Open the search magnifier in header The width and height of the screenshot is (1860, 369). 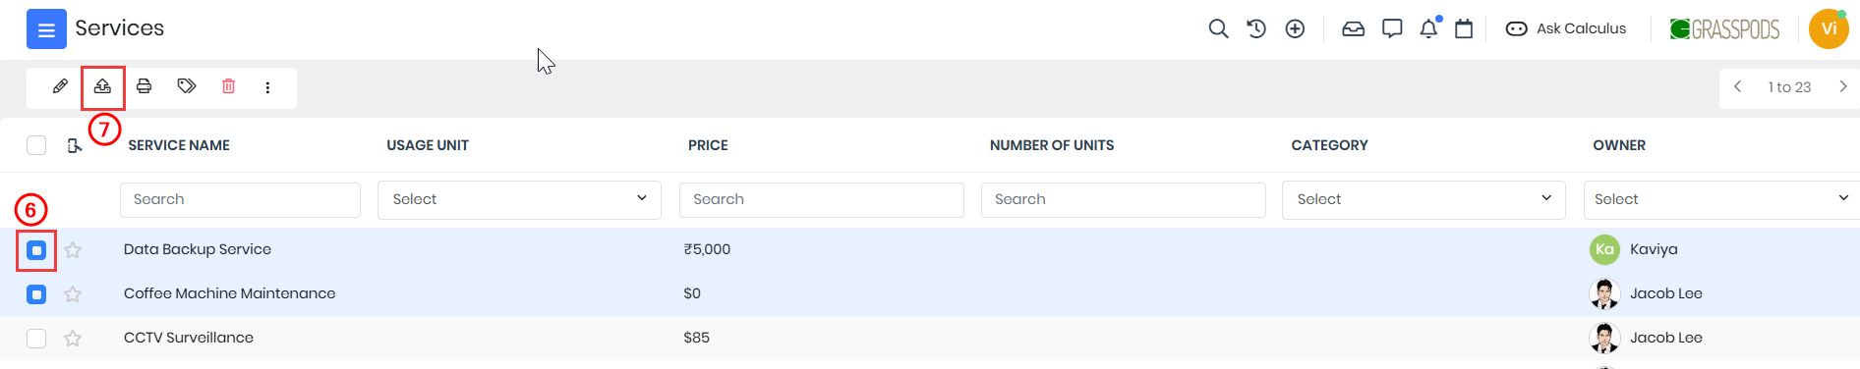pyautogui.click(x=1218, y=28)
